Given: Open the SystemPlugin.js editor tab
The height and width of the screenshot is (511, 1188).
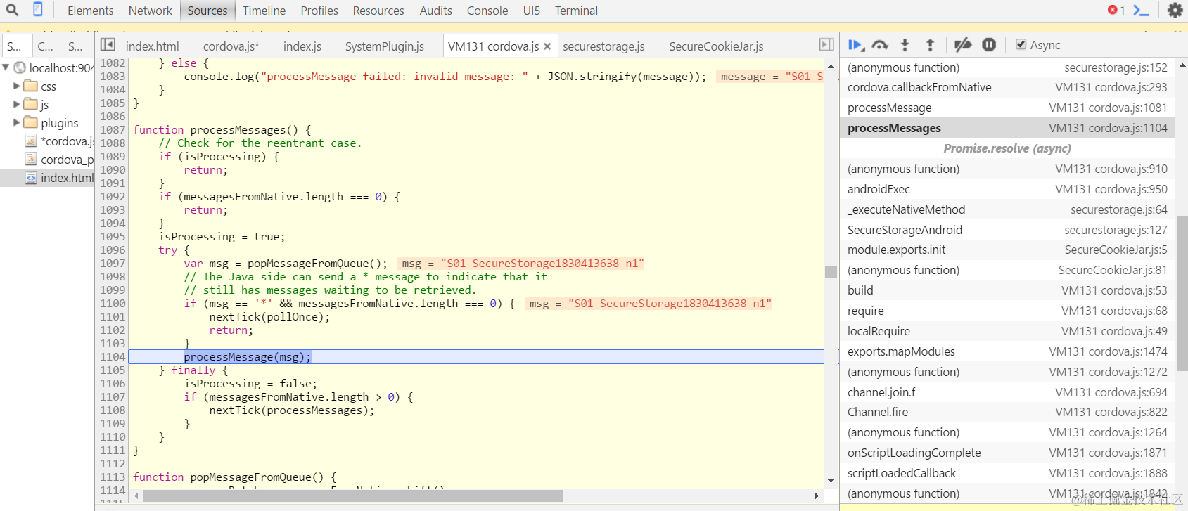Looking at the screenshot, I should click(x=385, y=46).
